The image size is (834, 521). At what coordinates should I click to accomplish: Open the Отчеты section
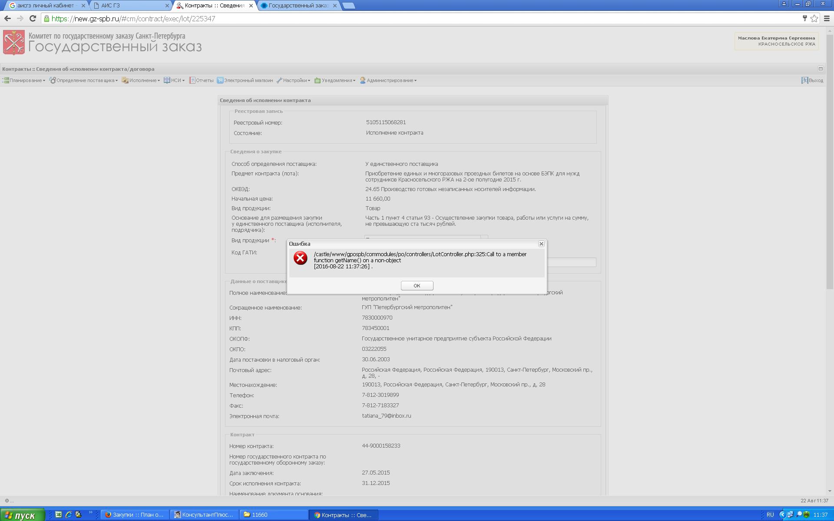[201, 80]
